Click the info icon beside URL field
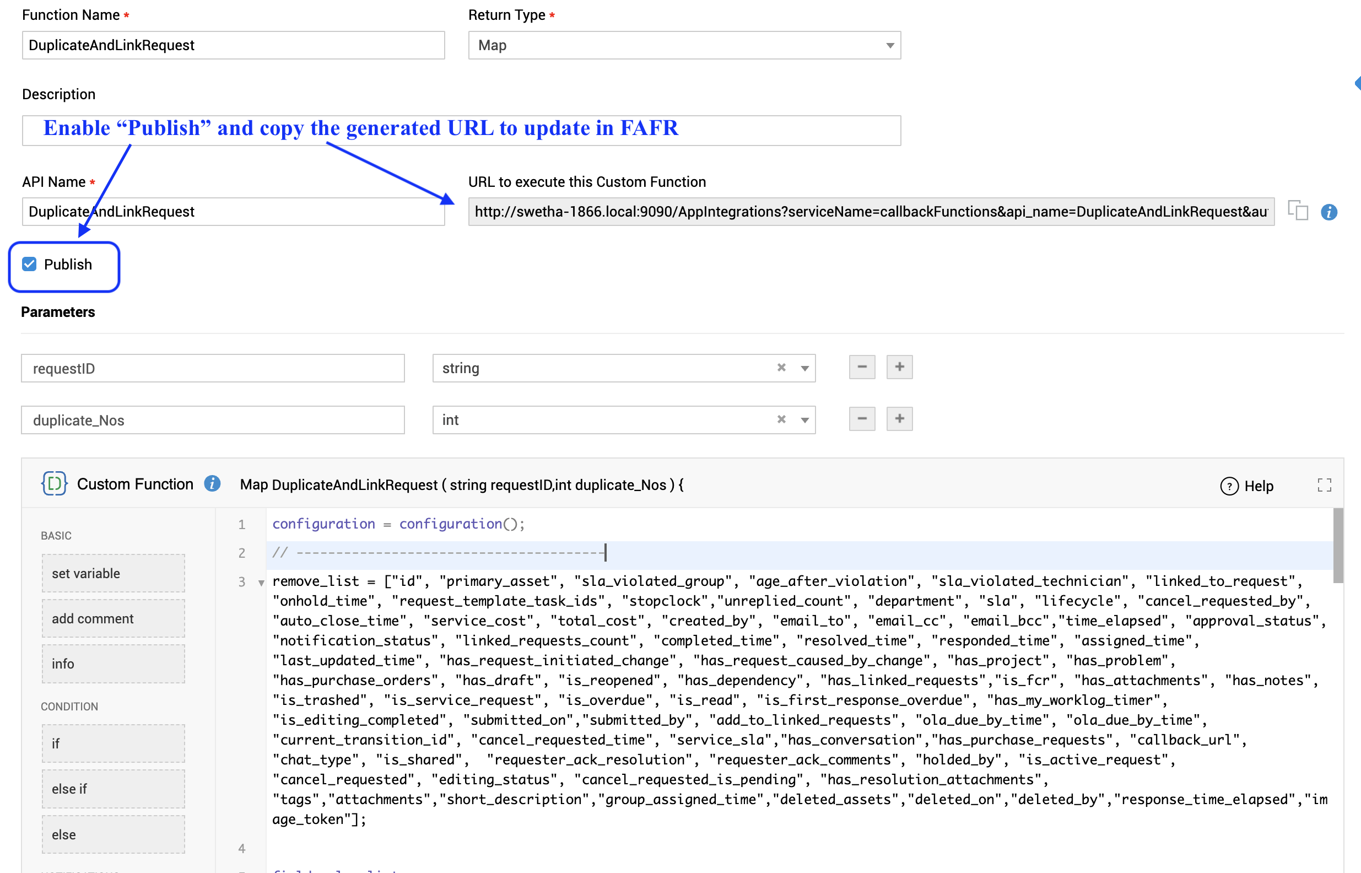 [x=1328, y=212]
